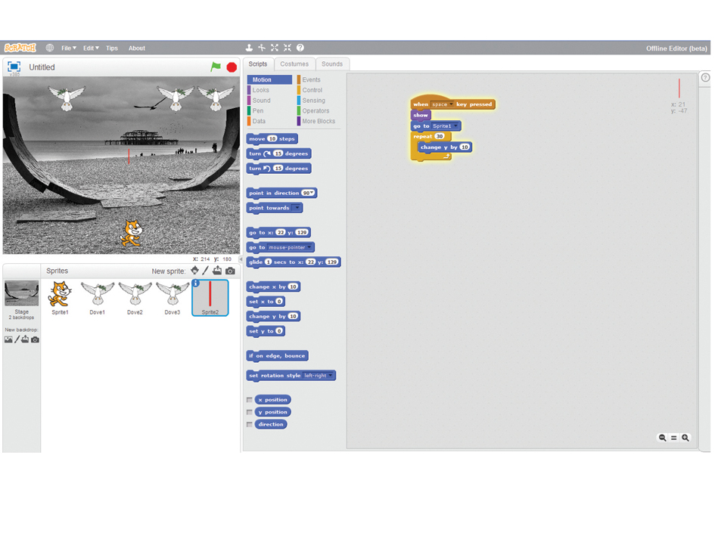Open the language globe menu
Image resolution: width=715 pixels, height=536 pixels.
pos(50,48)
